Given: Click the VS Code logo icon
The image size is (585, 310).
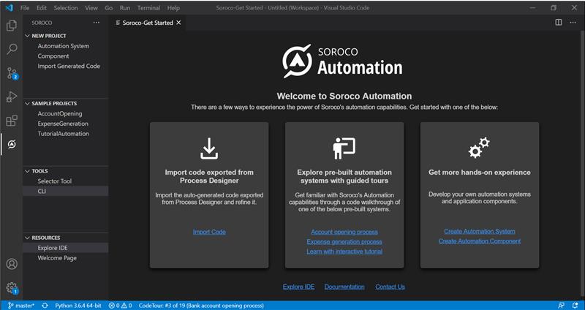Looking at the screenshot, I should [9, 7].
